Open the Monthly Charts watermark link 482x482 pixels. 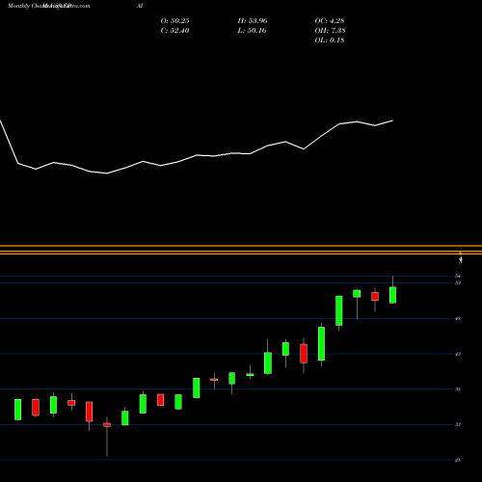pos(48,6)
